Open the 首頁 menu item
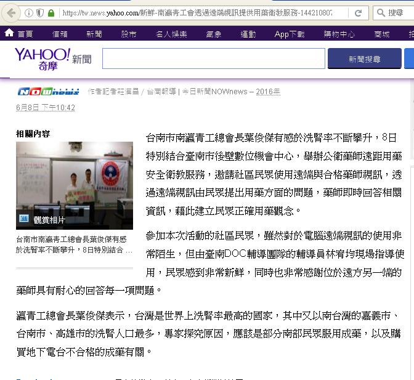The width and height of the screenshot is (414, 380). point(25,34)
